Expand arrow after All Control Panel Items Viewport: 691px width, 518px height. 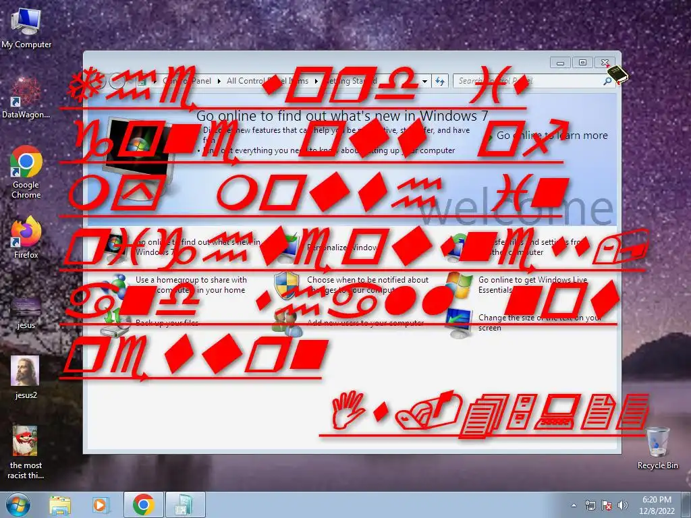click(x=316, y=81)
